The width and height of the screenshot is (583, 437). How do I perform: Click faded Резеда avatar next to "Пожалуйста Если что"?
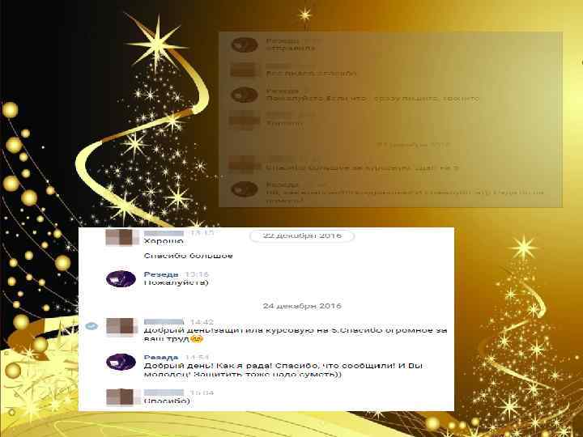coord(245,95)
